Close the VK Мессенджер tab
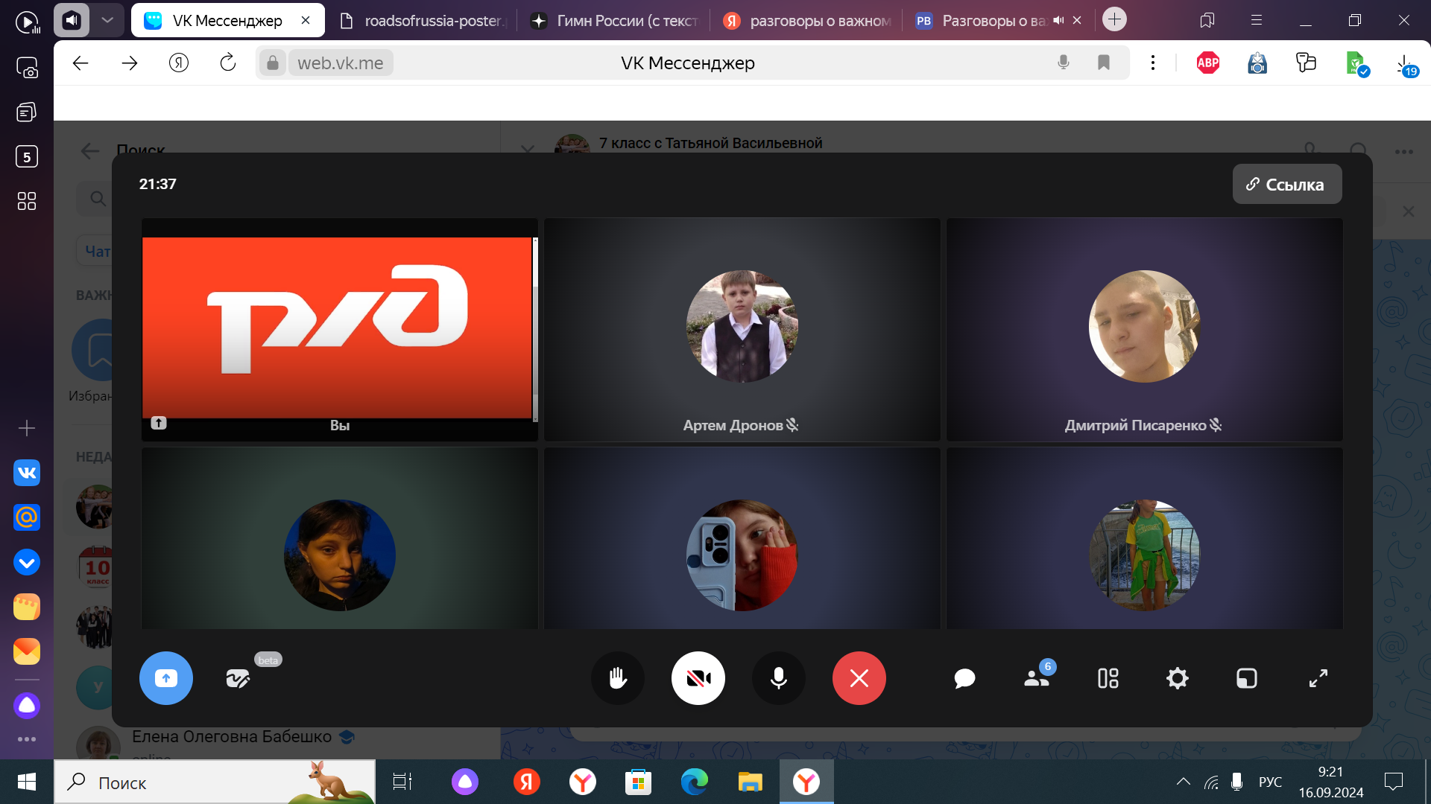 [x=306, y=21]
